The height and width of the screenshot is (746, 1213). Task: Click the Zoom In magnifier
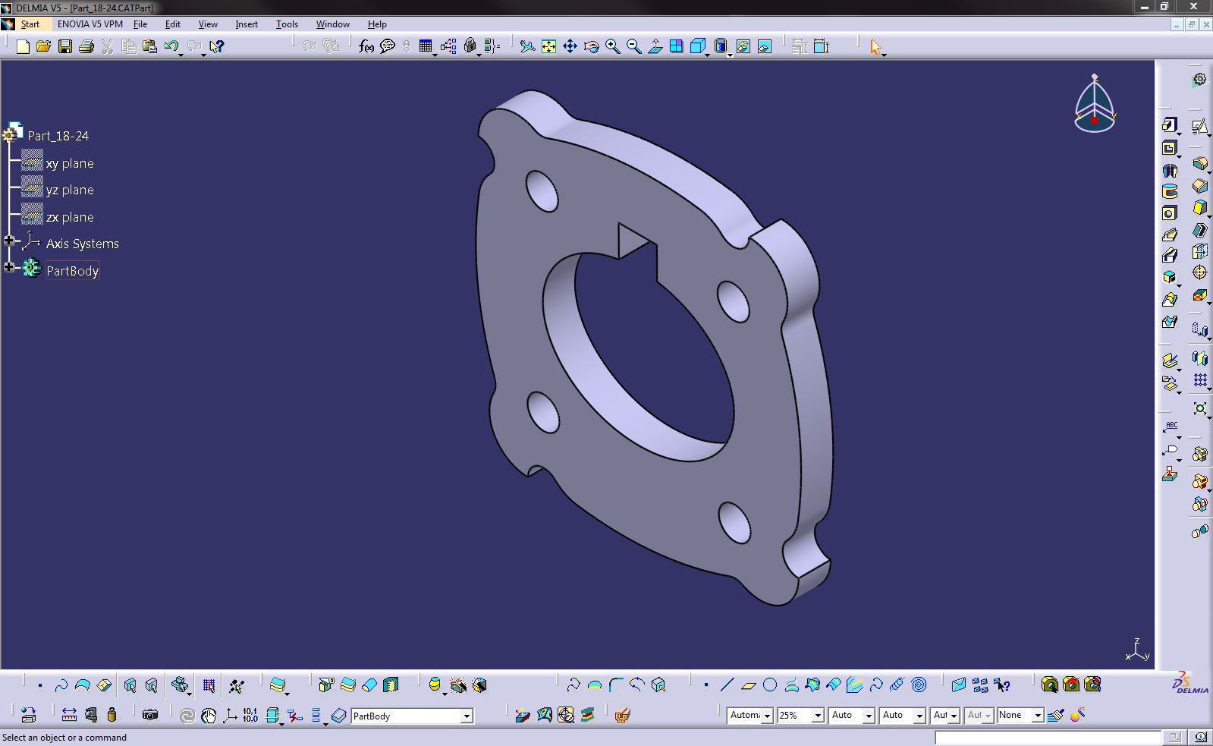click(612, 46)
